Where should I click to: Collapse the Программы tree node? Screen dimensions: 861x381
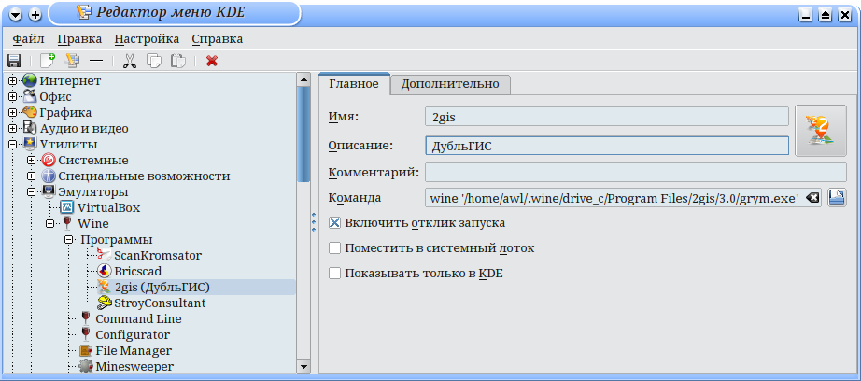point(69,239)
